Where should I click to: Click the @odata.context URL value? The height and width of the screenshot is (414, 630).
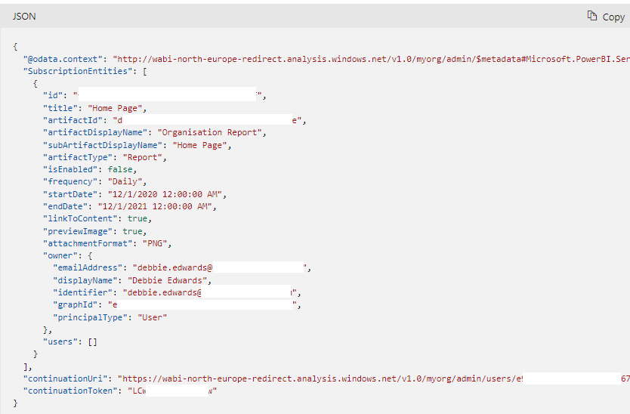point(370,58)
